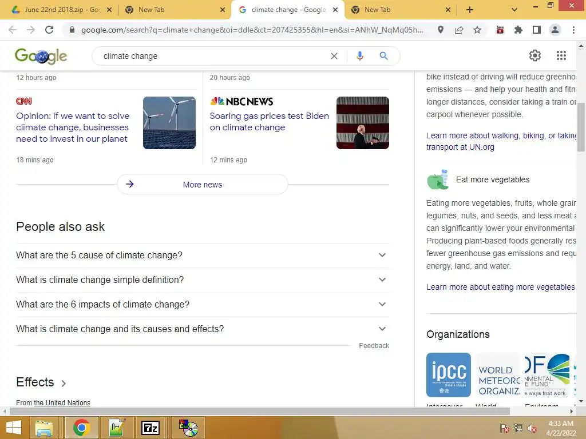
Task: Open NBC News 'Soaring gas prices' article
Action: pos(269,122)
